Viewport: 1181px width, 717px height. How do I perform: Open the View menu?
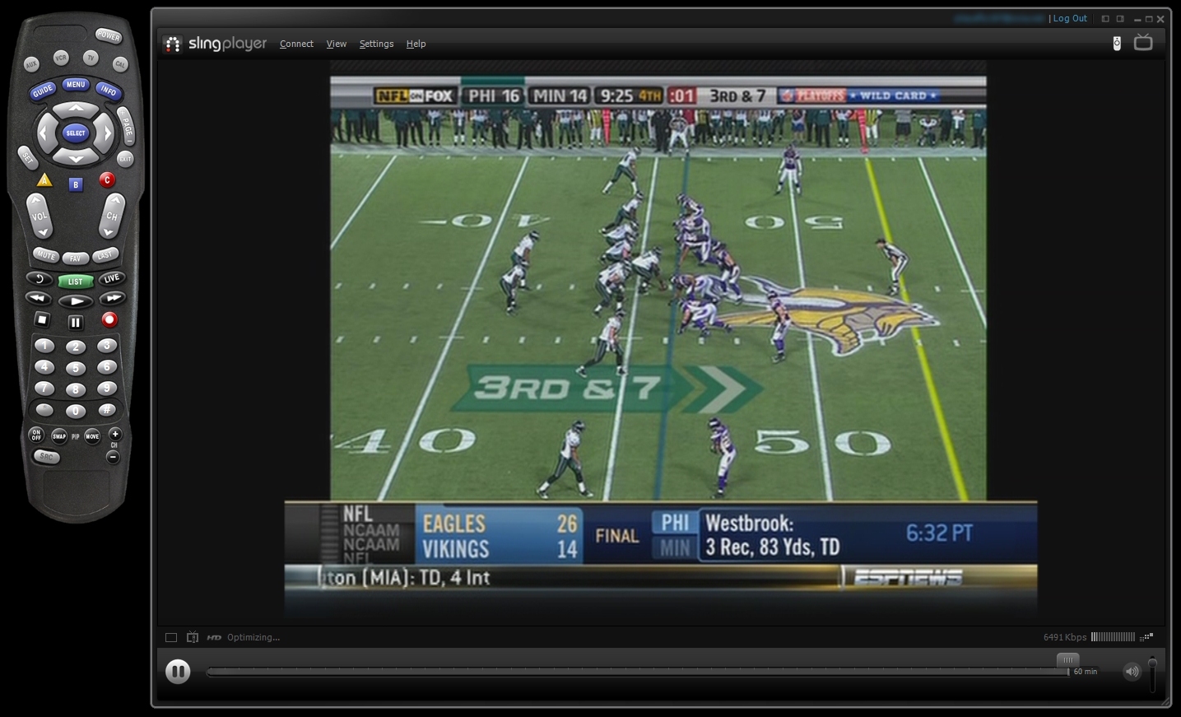point(337,44)
